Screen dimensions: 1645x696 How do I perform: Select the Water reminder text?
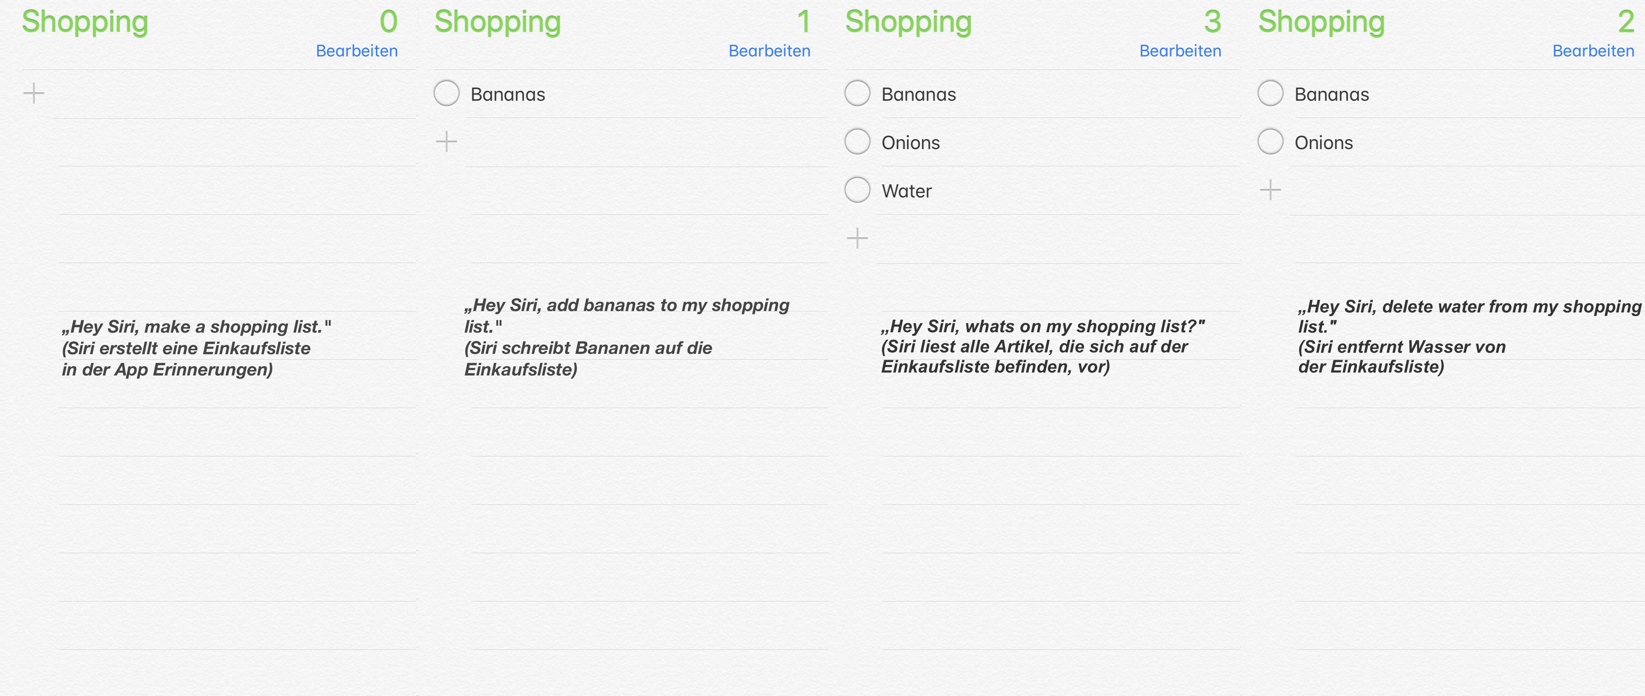(906, 191)
